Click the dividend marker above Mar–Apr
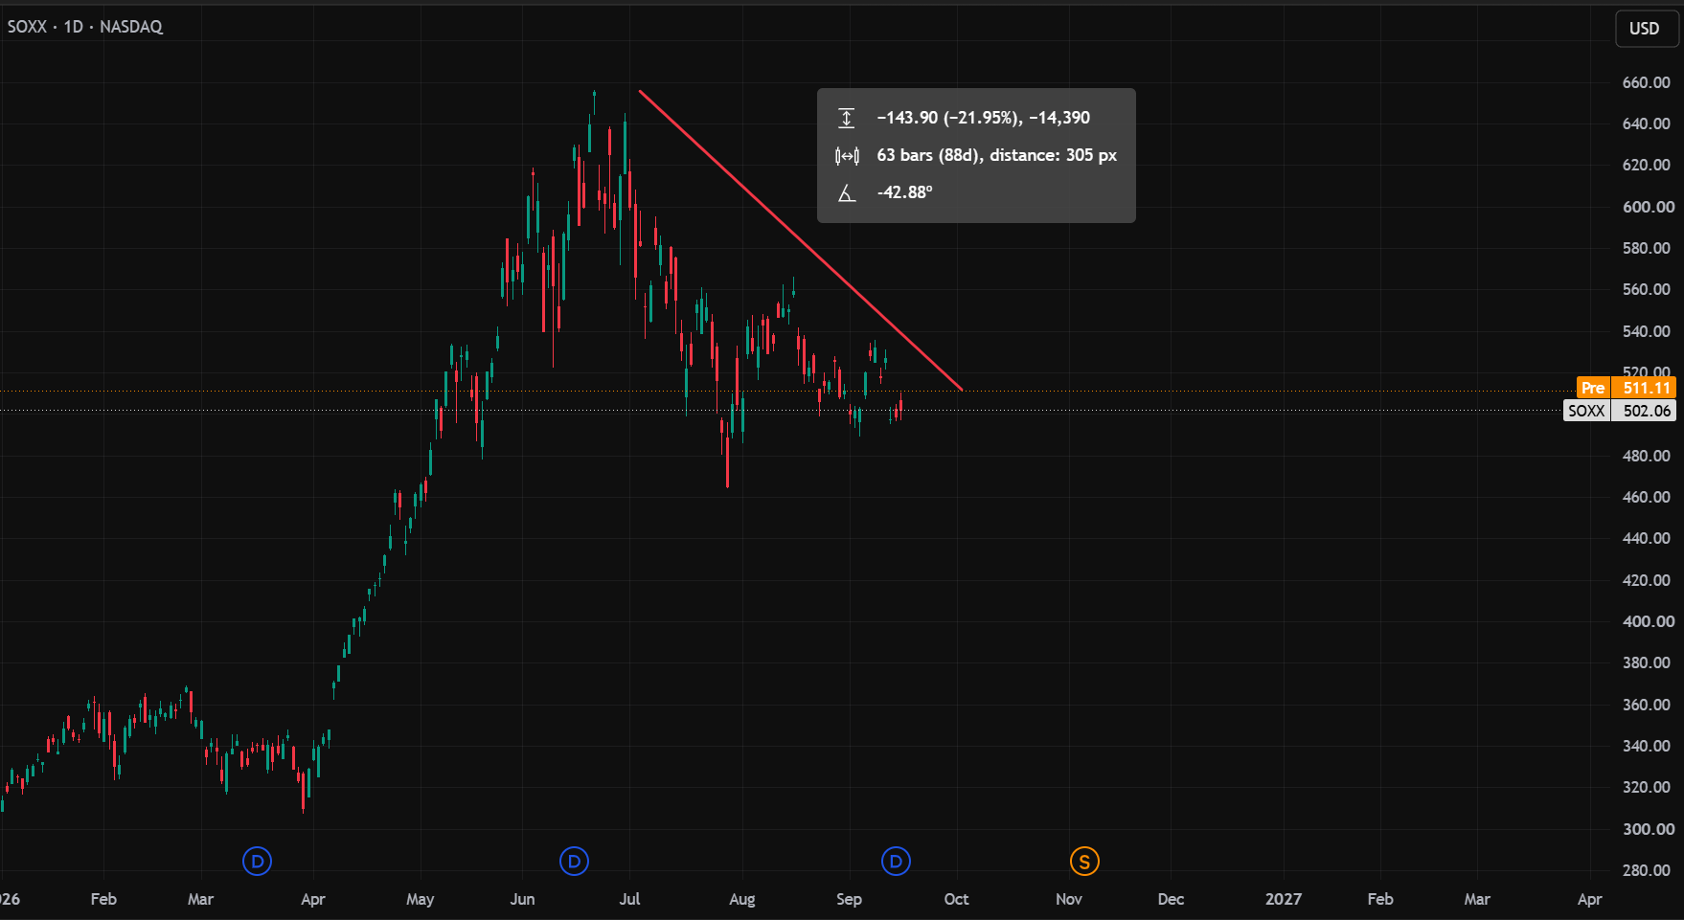Image resolution: width=1684 pixels, height=920 pixels. click(257, 862)
